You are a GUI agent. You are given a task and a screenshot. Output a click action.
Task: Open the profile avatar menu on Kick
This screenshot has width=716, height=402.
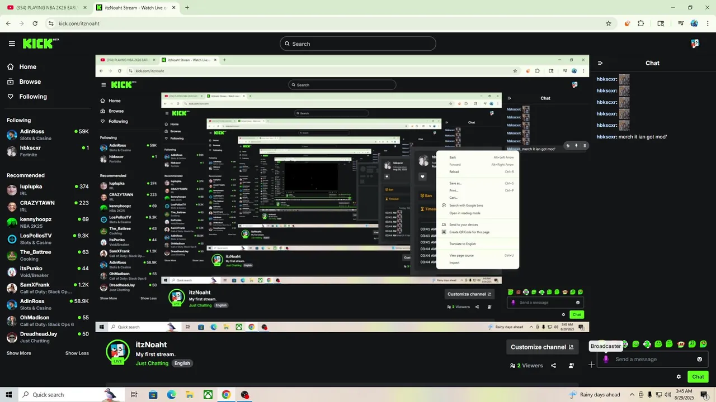[x=695, y=44]
